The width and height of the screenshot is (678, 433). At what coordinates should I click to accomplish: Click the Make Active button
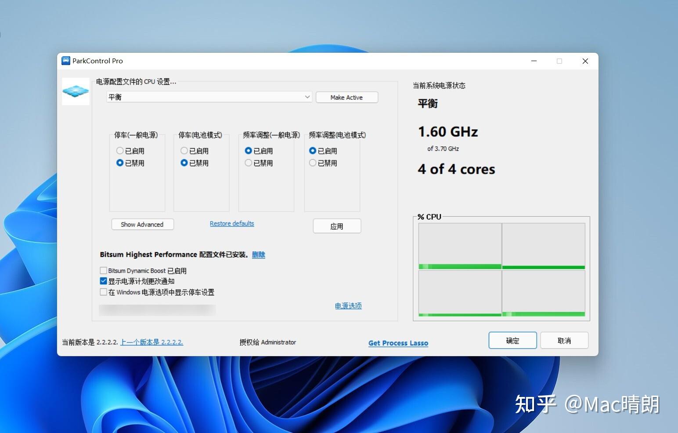[x=346, y=97]
